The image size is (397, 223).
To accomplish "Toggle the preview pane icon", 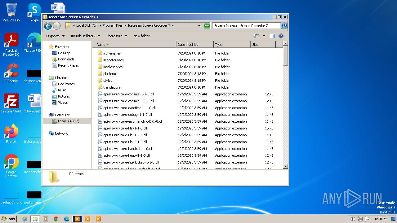I will (x=272, y=36).
